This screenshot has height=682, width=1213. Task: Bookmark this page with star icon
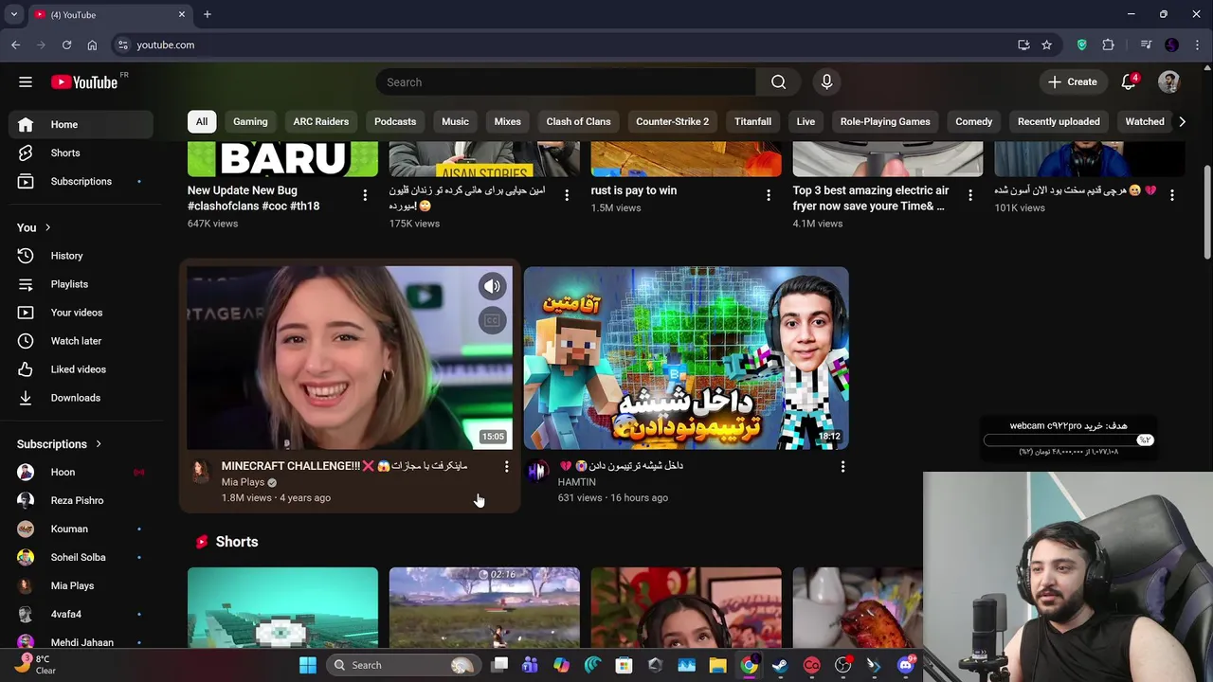pyautogui.click(x=1046, y=45)
